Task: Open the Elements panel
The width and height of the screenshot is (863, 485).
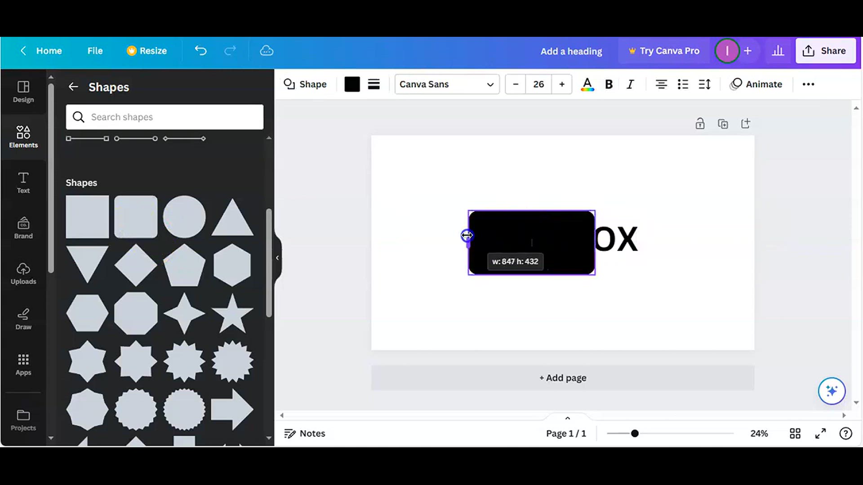Action: (23, 137)
